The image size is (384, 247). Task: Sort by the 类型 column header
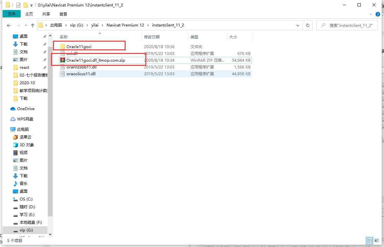click(x=194, y=37)
